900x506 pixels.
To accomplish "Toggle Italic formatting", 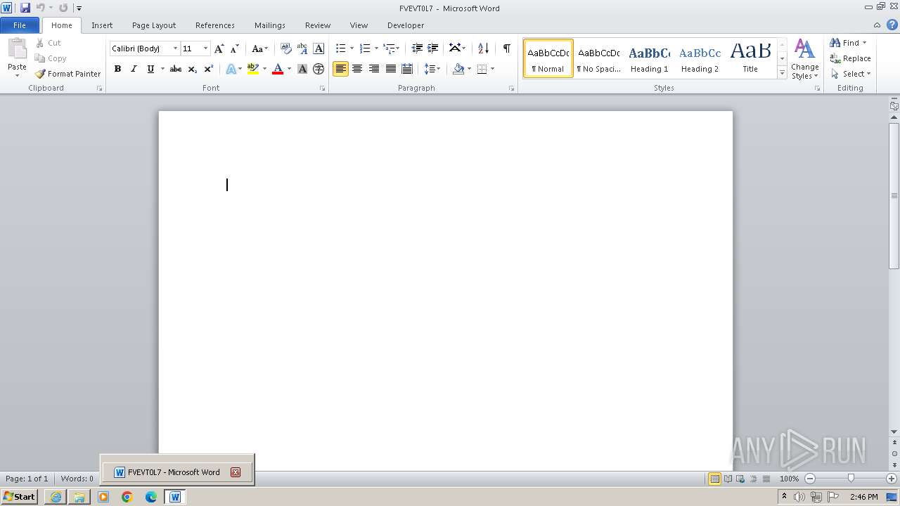I will tap(134, 69).
